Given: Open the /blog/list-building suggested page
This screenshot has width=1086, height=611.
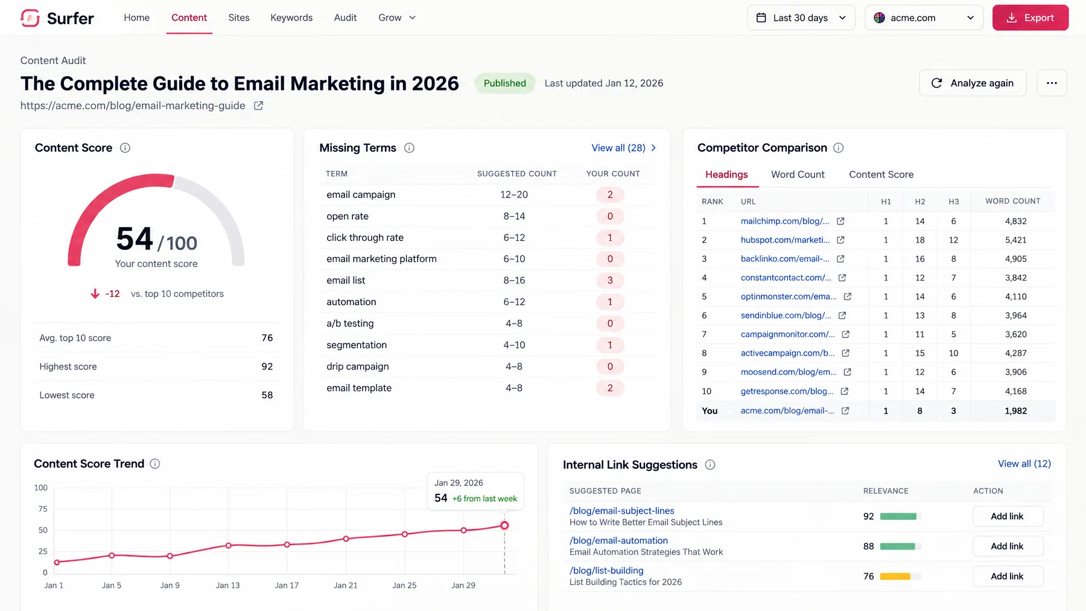Looking at the screenshot, I should 606,571.
